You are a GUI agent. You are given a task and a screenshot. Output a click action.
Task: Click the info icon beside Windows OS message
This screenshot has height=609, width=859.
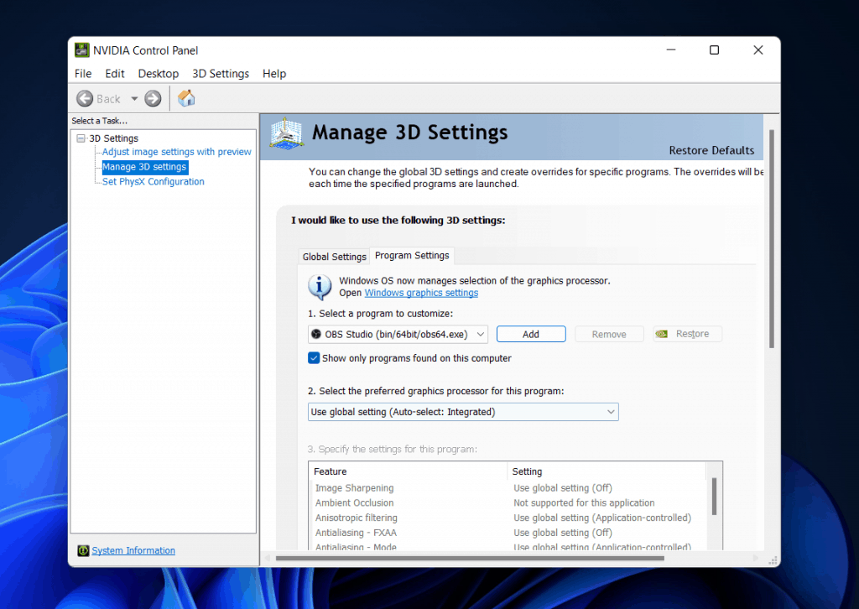coord(320,287)
